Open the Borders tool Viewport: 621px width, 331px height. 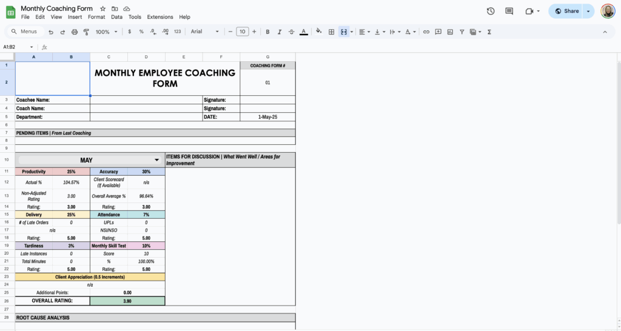coord(332,32)
